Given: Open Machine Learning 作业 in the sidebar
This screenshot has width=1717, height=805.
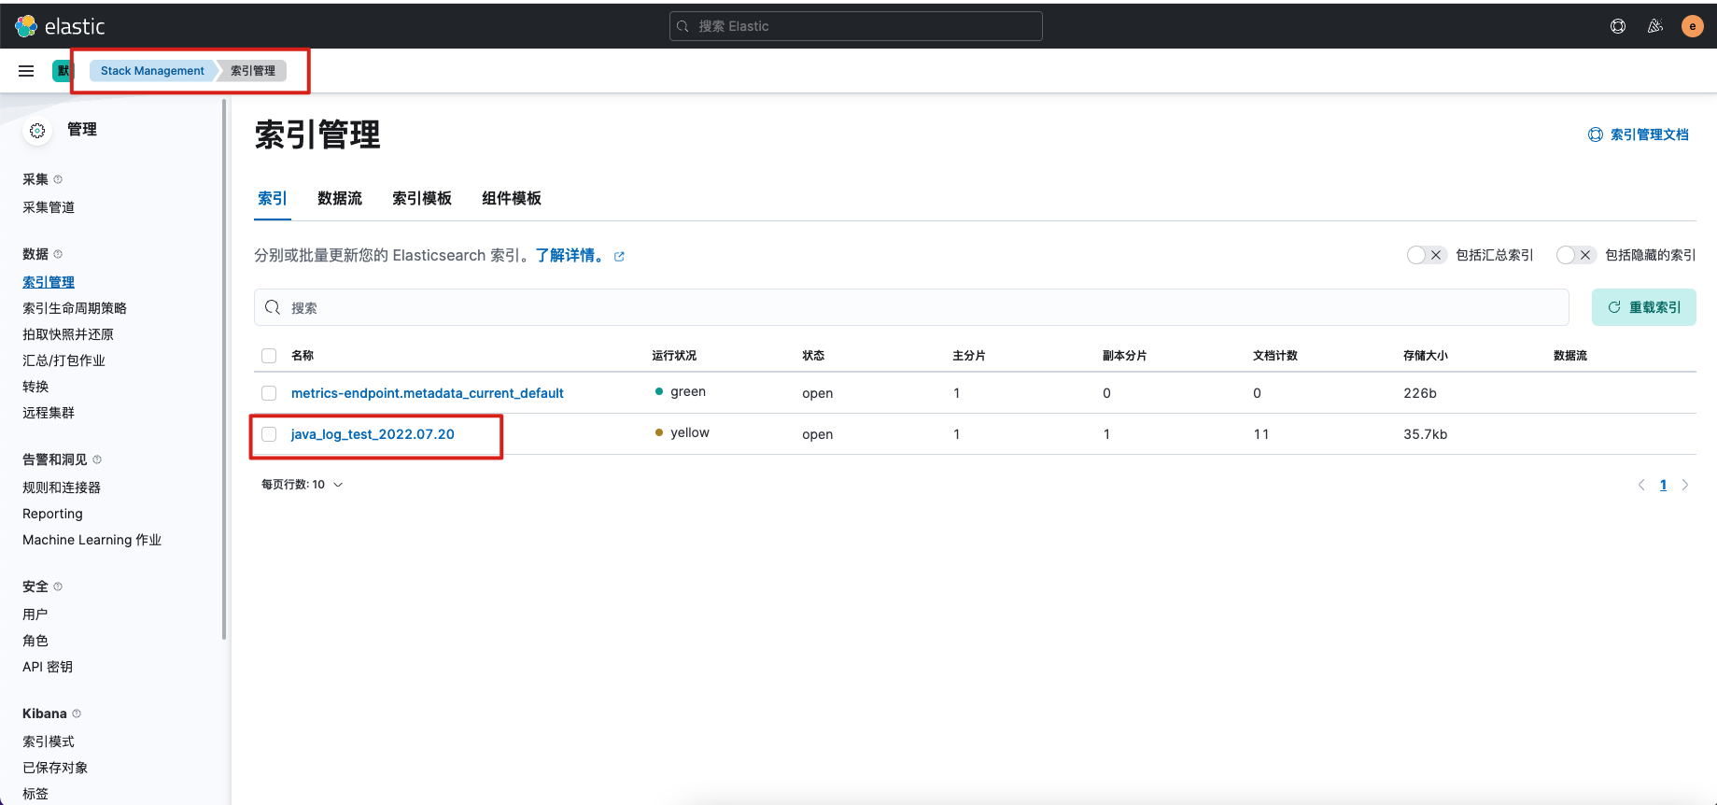Looking at the screenshot, I should (91, 540).
